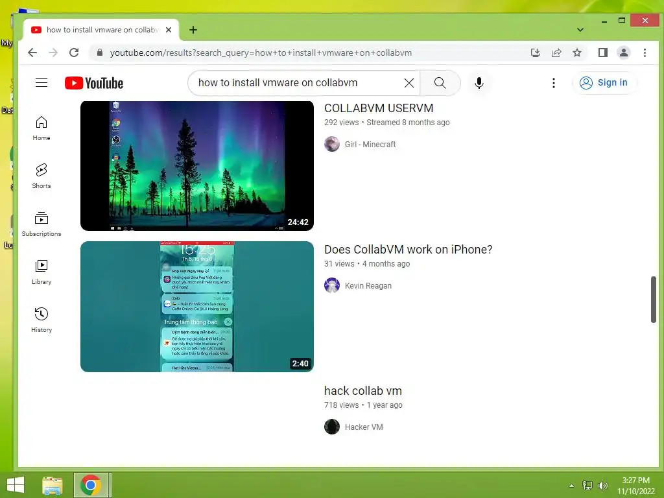Click the Girl - Minecraft channel avatar
This screenshot has height=498, width=664.
pos(332,144)
